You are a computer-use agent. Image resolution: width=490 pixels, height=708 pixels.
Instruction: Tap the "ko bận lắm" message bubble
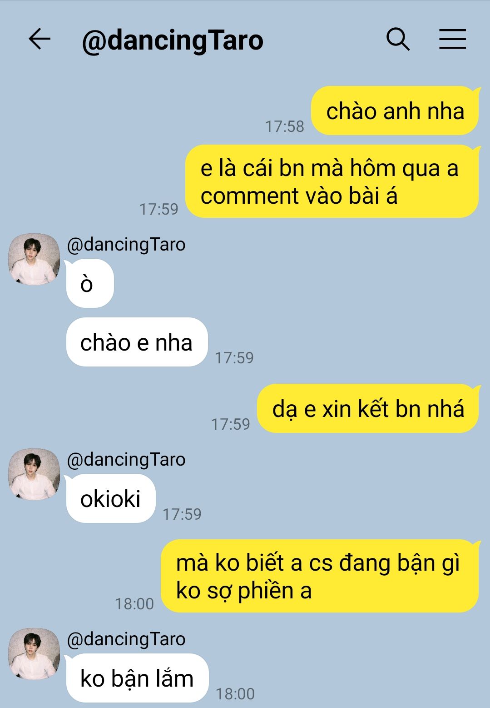[137, 678]
